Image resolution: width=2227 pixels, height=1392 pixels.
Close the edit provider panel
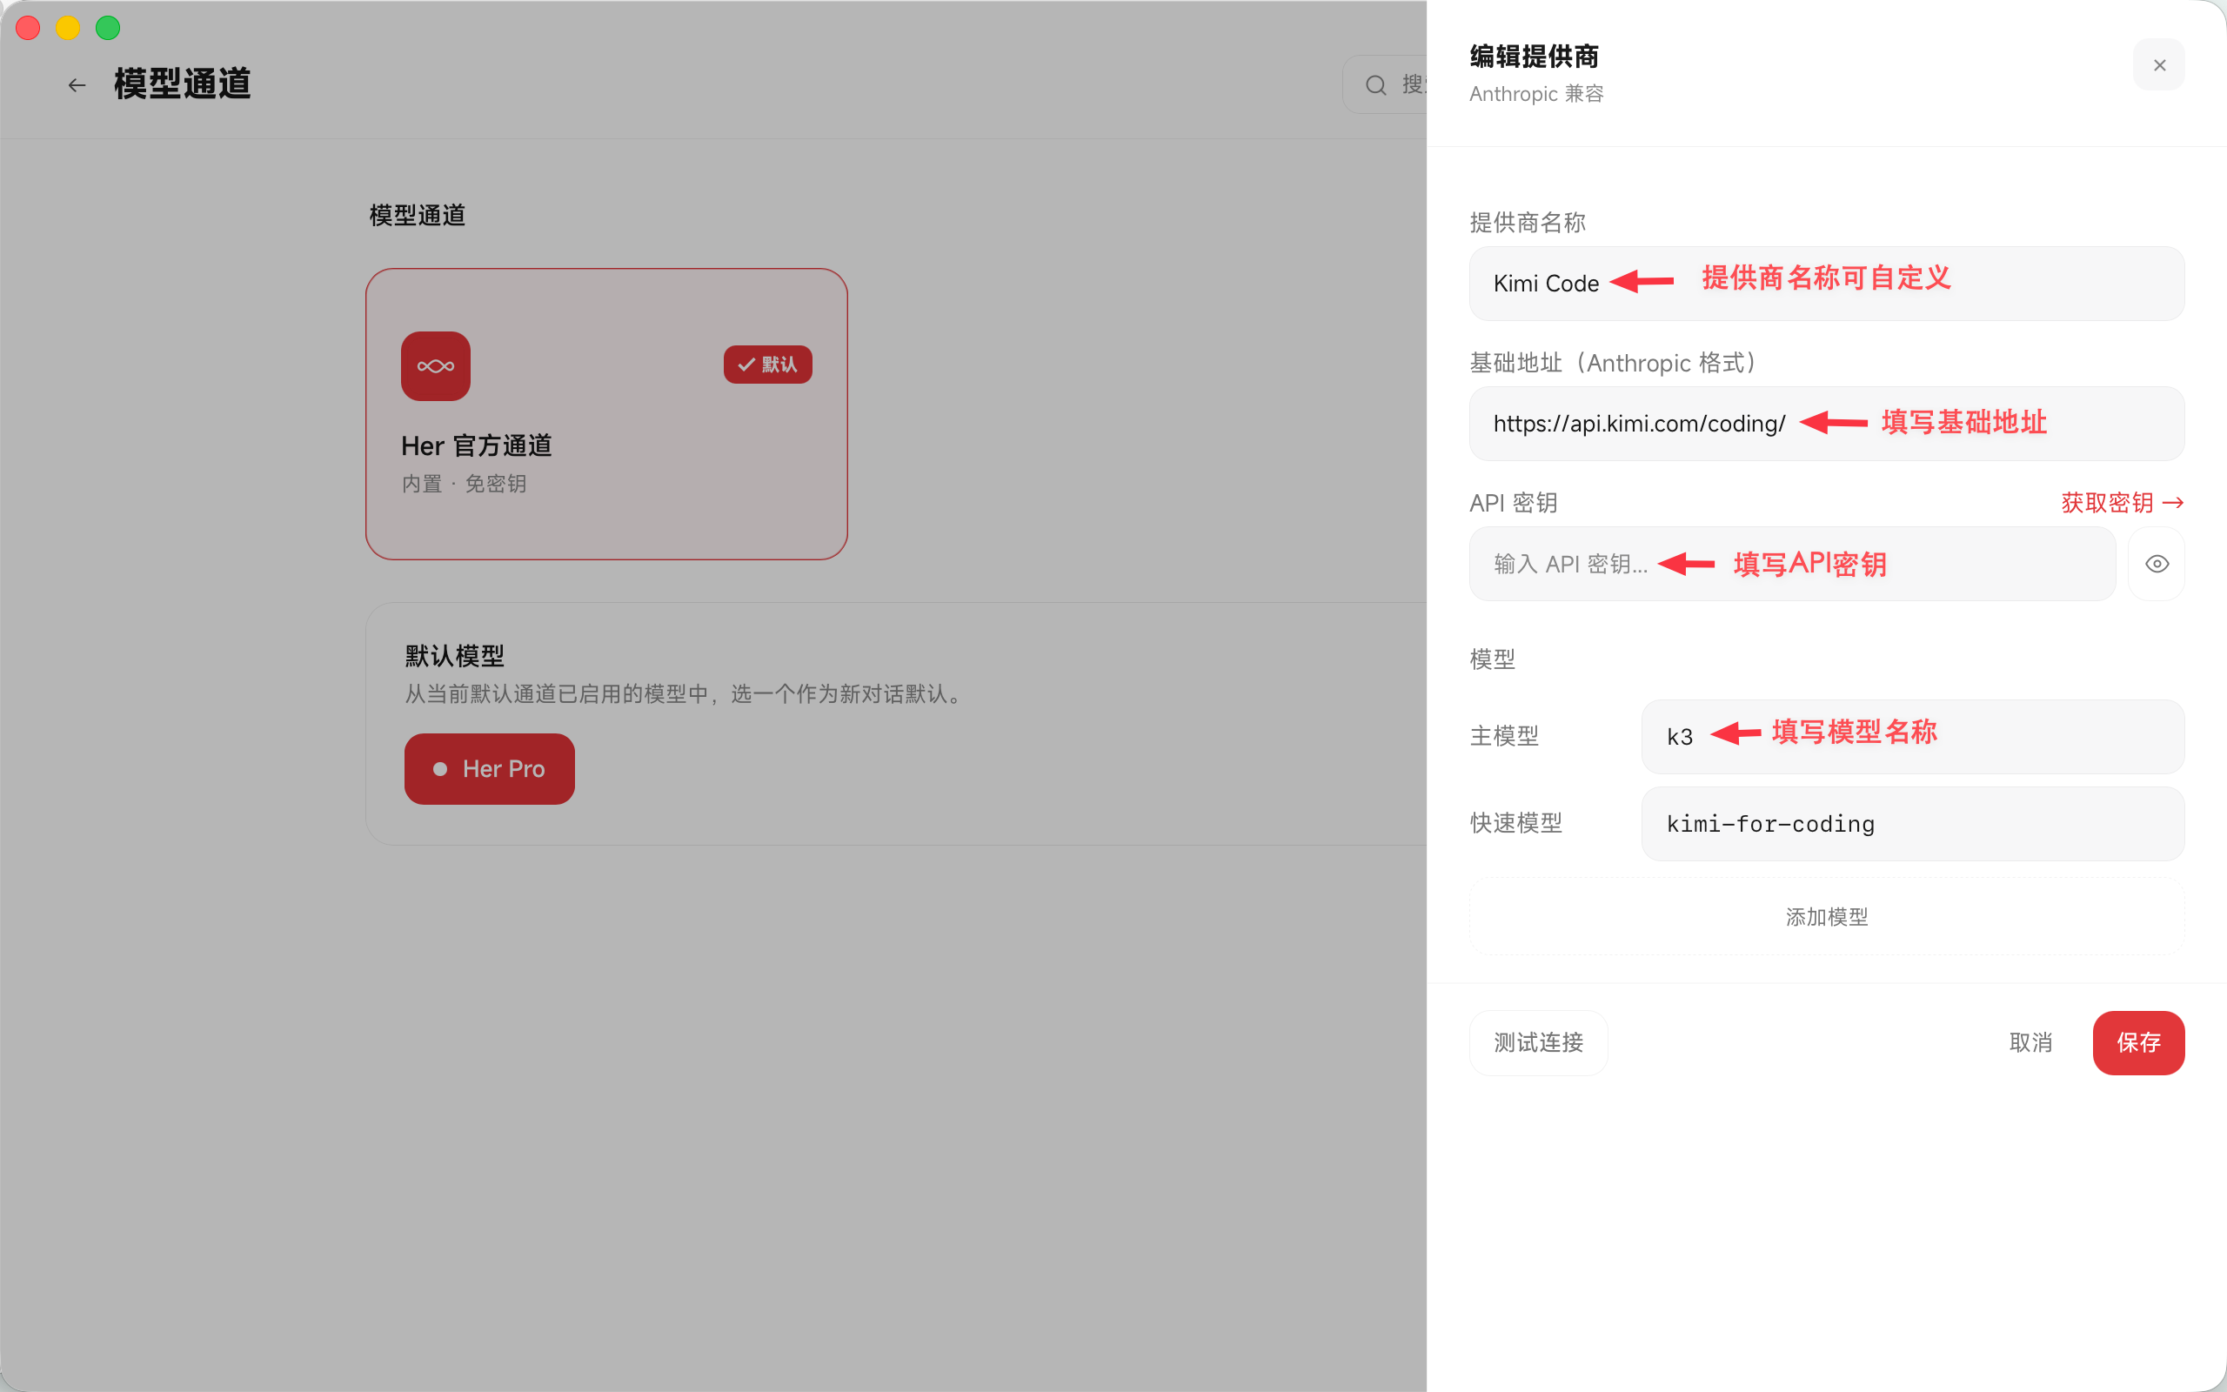pyautogui.click(x=2158, y=65)
